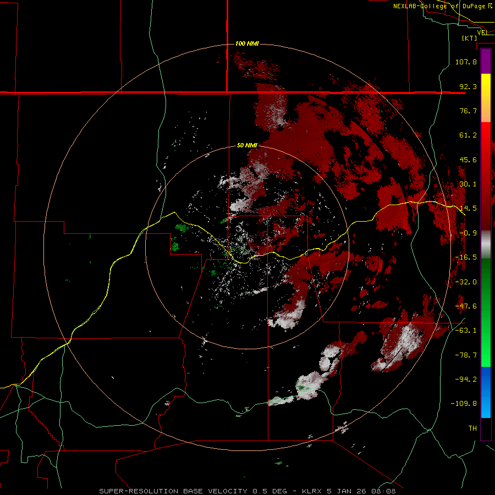495x495 pixels.
Task: Click the Super-Resolution Base Velocity caption at bottom
Action: (247, 491)
